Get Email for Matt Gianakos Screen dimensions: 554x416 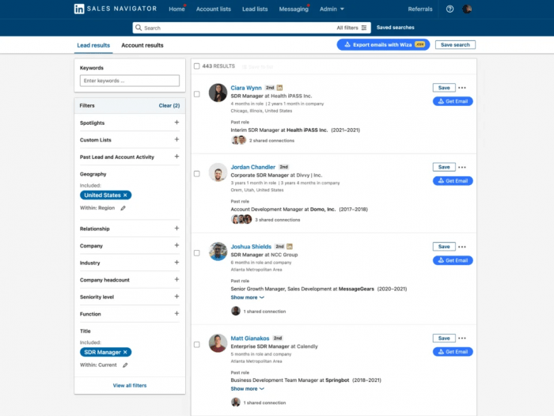tap(453, 352)
